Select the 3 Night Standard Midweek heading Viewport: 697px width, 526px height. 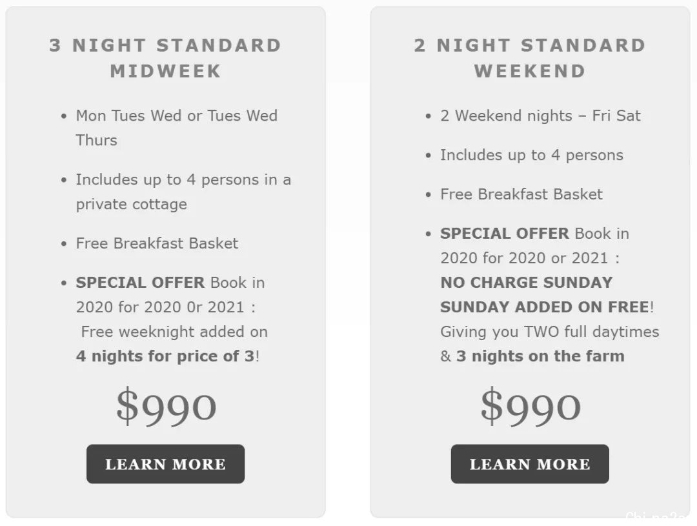click(x=165, y=58)
